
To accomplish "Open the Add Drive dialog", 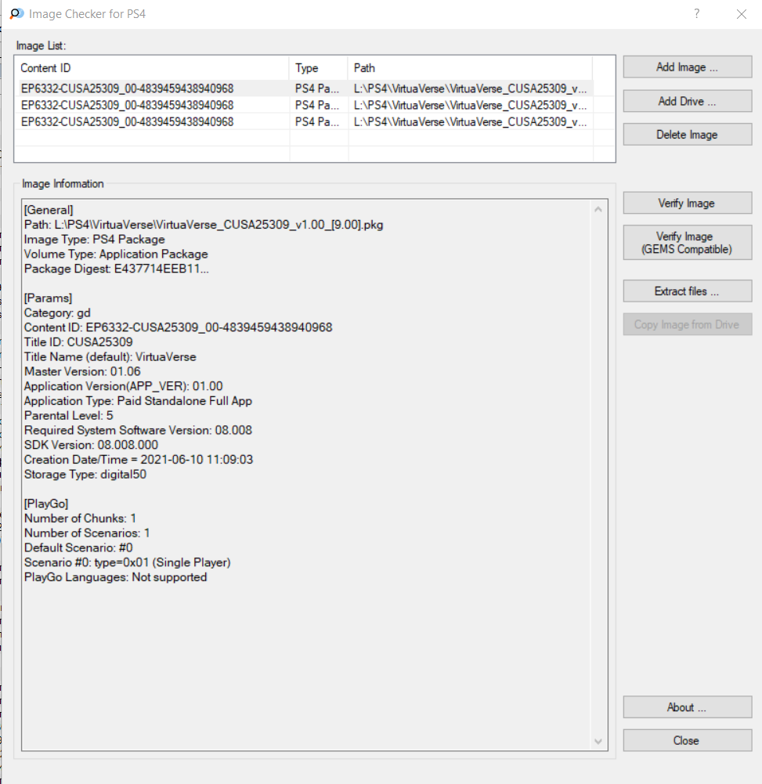I will tap(688, 101).
